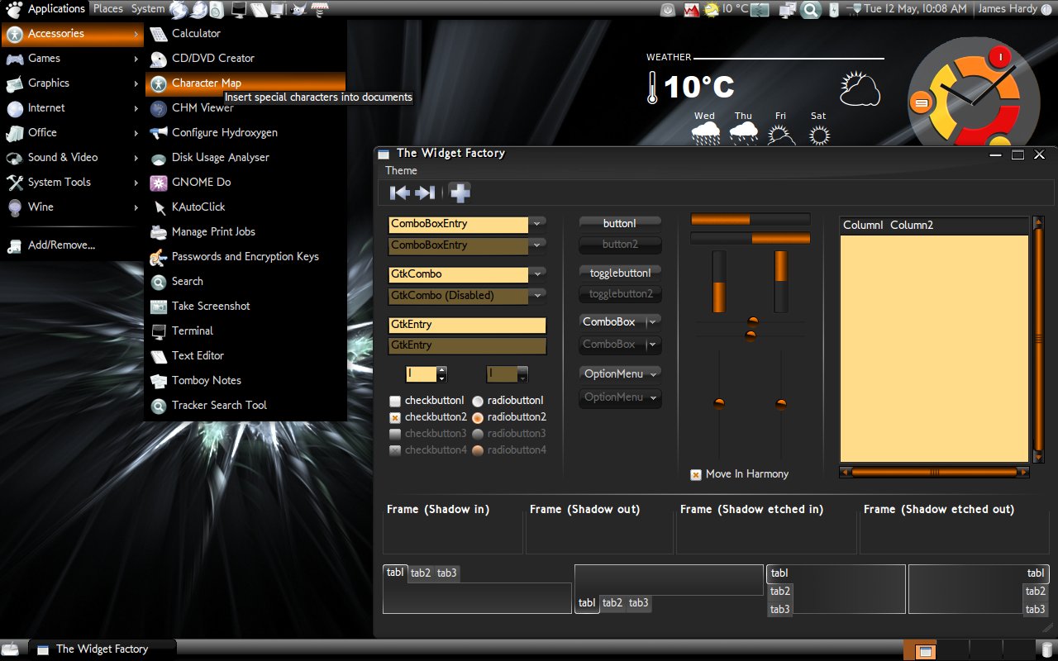Go to first item in Widget Factory toolbar
The image size is (1058, 661).
[399, 193]
